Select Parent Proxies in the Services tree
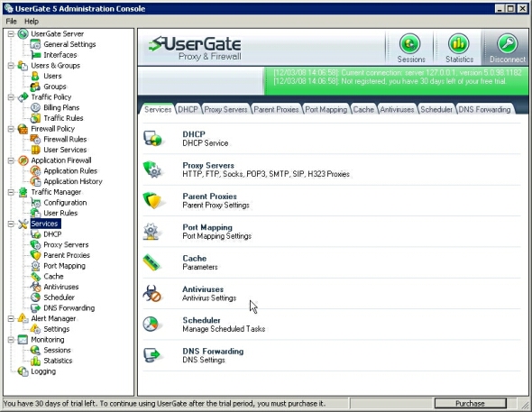The image size is (532, 412). [67, 255]
